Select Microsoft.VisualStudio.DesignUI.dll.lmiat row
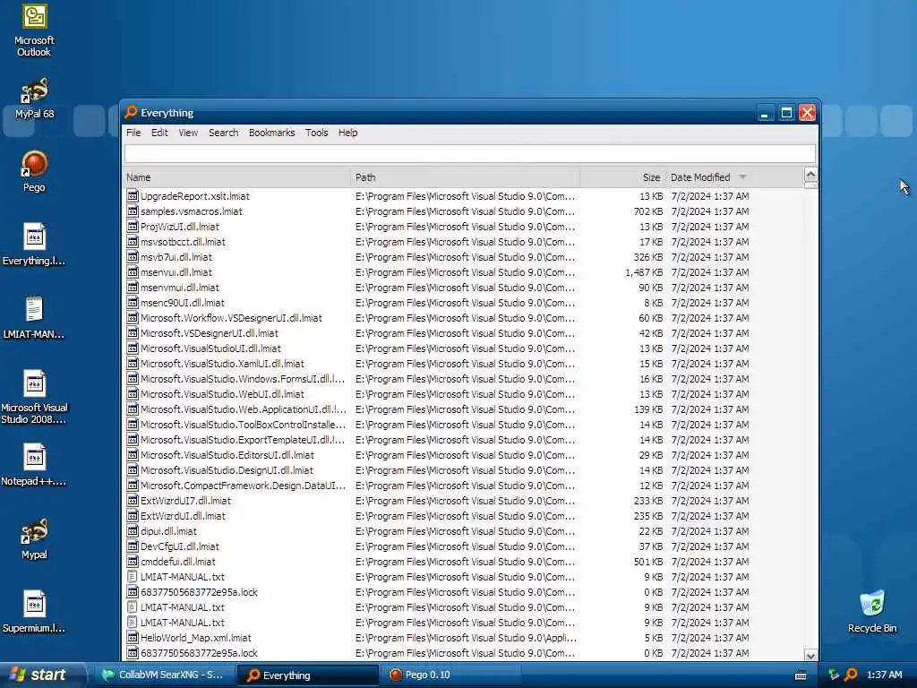The width and height of the screenshot is (917, 688). tap(465, 469)
